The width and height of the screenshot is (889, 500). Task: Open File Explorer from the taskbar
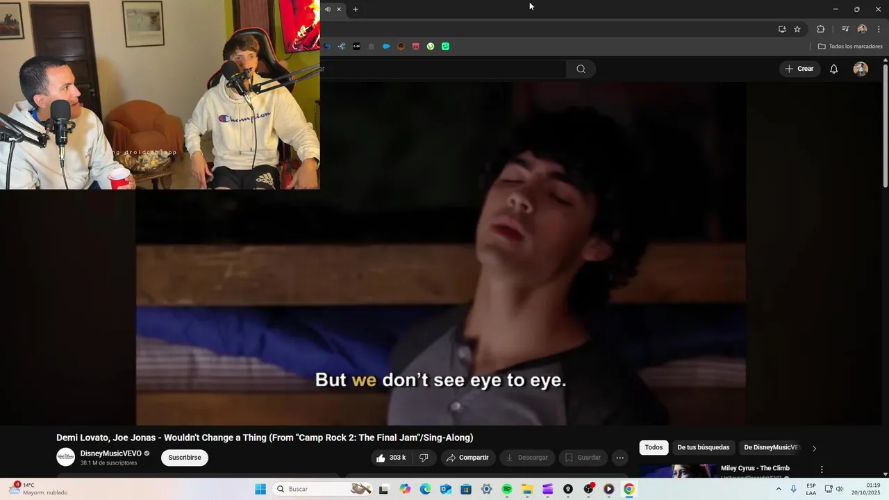(x=527, y=489)
